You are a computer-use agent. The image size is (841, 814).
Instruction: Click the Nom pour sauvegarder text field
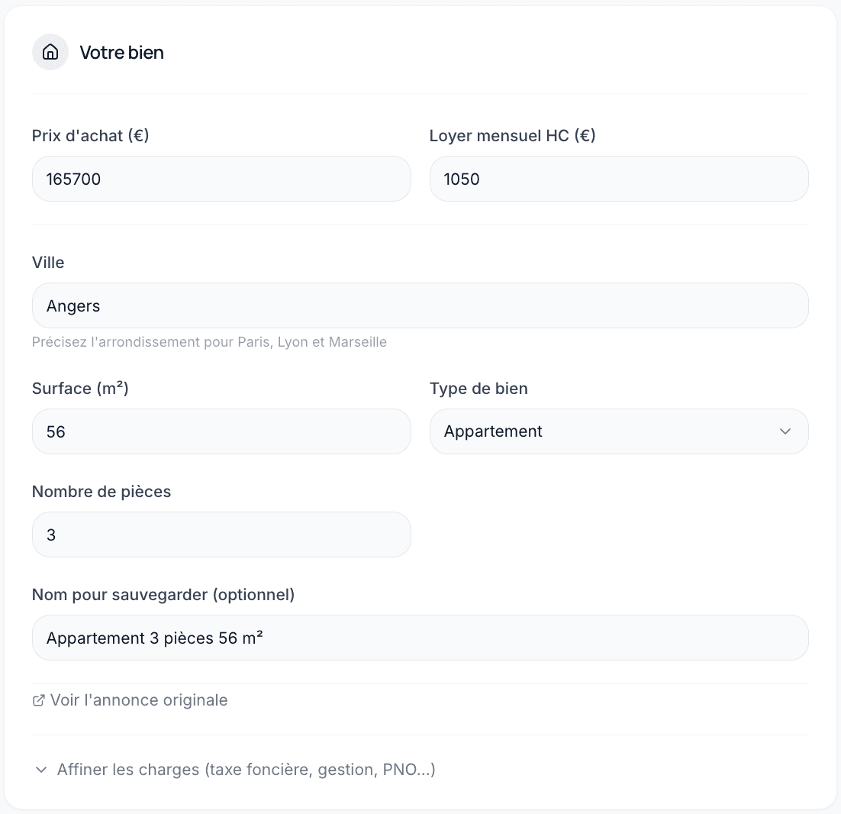[x=420, y=638]
